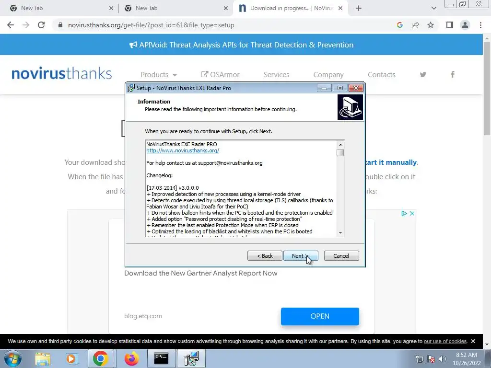
Task: Close the second New Tab tab
Action: [x=226, y=8]
